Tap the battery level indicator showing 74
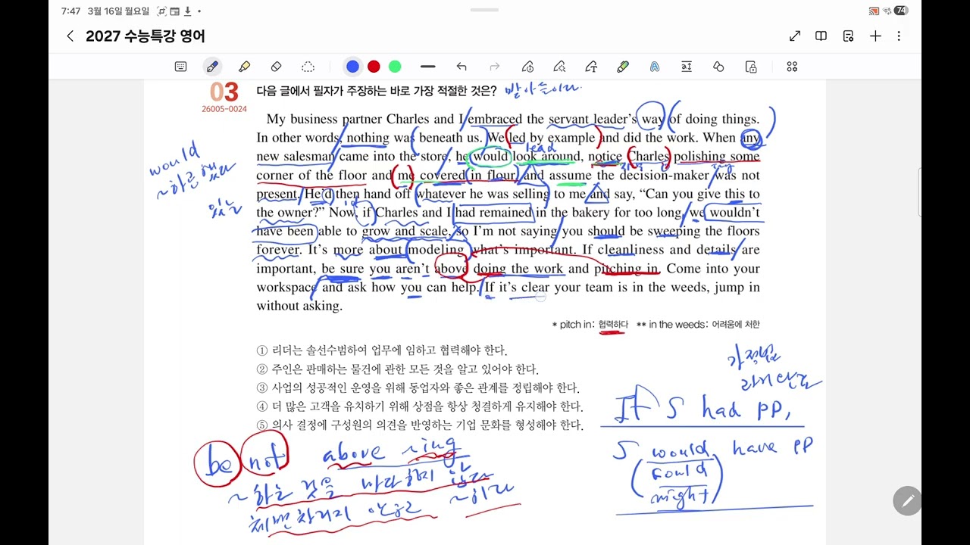 [x=900, y=11]
